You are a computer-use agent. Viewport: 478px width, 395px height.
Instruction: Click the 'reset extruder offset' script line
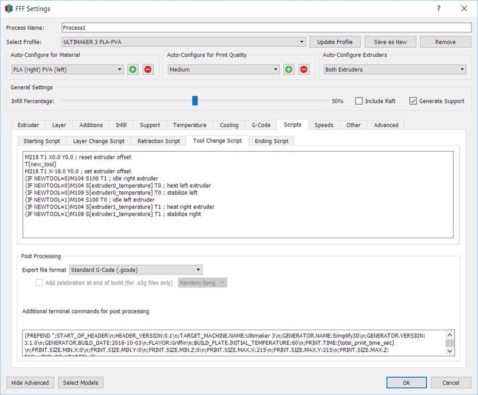click(78, 157)
